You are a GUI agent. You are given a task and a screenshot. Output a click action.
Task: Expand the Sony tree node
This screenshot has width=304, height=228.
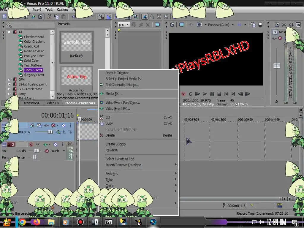[9, 94]
